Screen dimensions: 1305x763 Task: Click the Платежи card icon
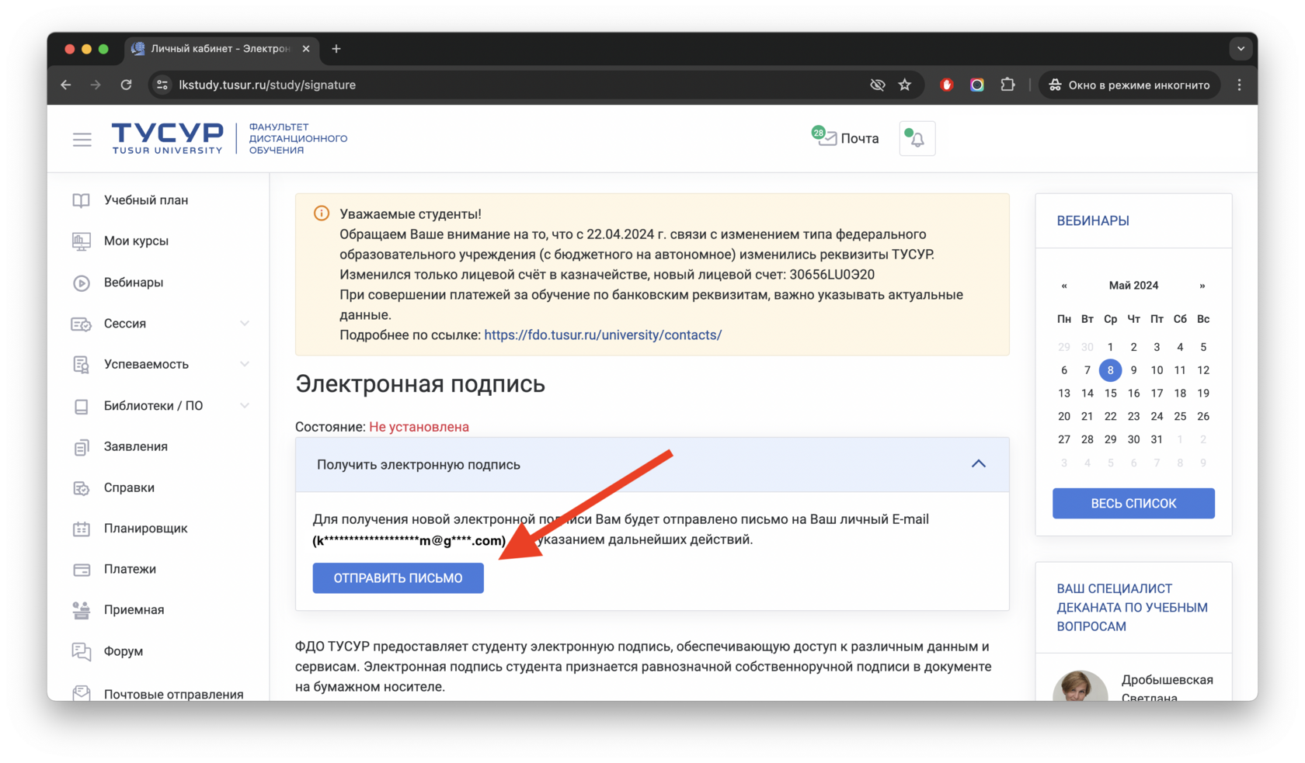82,570
